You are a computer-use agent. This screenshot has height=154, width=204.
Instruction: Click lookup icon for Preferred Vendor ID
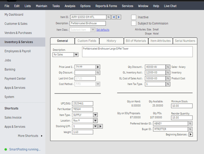(190, 123)
